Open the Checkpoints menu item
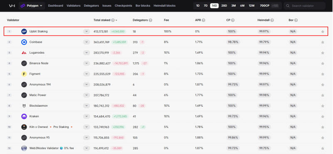Image resolution: width=333 pixels, height=154 pixels. (x=123, y=6)
